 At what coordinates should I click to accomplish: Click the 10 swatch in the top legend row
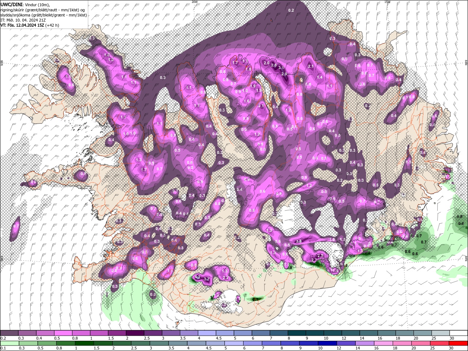[332, 333]
